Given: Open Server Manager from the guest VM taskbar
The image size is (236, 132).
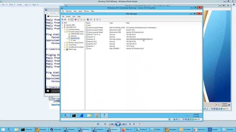Looking at the screenshot, I should (x=66, y=115).
